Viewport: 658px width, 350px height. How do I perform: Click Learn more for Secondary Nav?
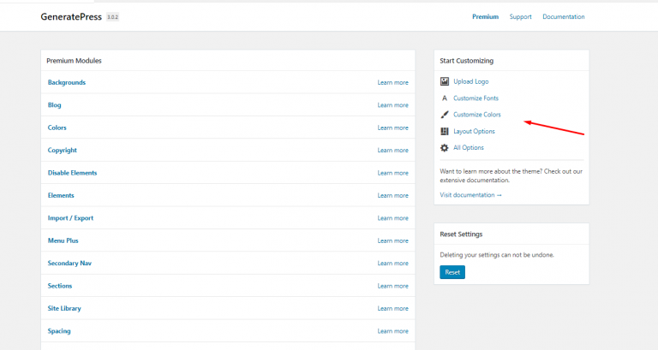coord(392,264)
